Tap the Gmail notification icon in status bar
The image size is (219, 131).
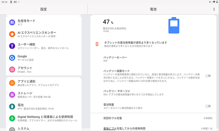15,2
